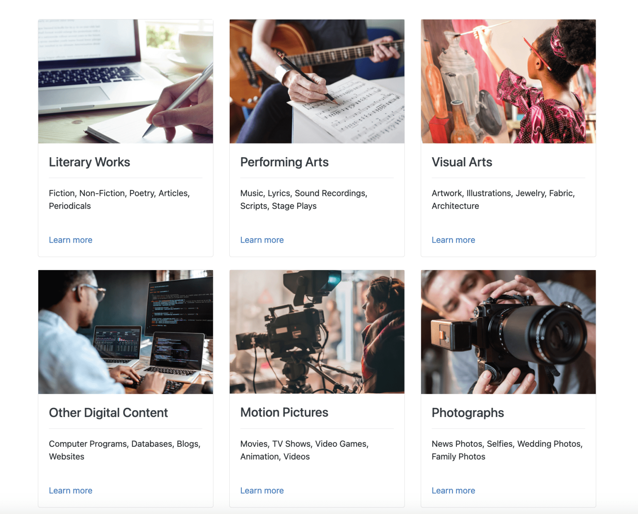The width and height of the screenshot is (638, 514).
Task: Click Learn more under Literary Works
Action: pyautogui.click(x=71, y=240)
